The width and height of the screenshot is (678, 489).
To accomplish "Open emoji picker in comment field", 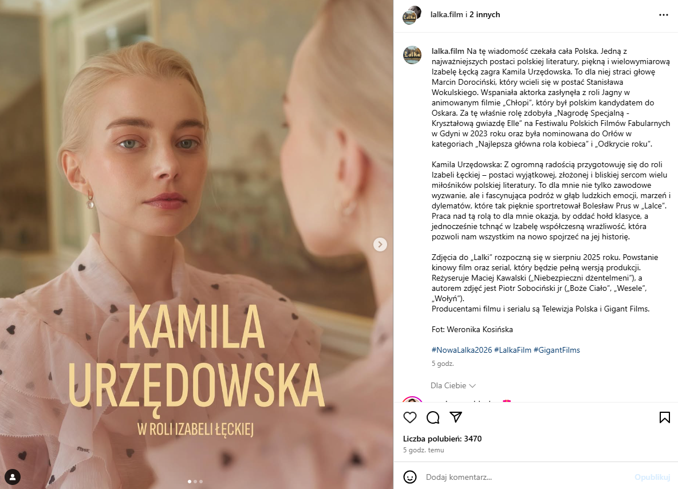I will click(x=409, y=477).
